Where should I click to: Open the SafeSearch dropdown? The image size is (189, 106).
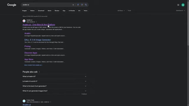tap(180, 11)
